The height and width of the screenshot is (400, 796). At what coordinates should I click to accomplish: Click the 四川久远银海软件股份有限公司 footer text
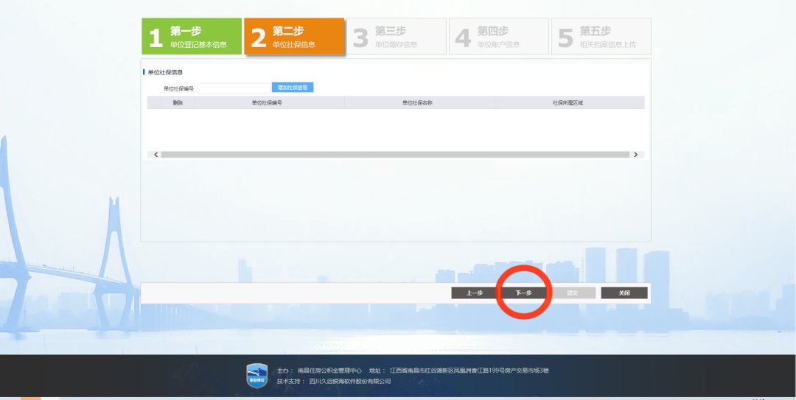pos(350,382)
